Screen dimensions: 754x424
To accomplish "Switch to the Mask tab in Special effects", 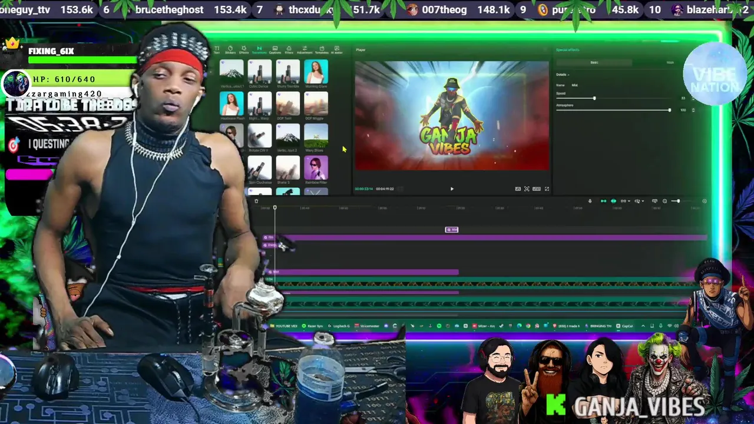I will 670,62.
